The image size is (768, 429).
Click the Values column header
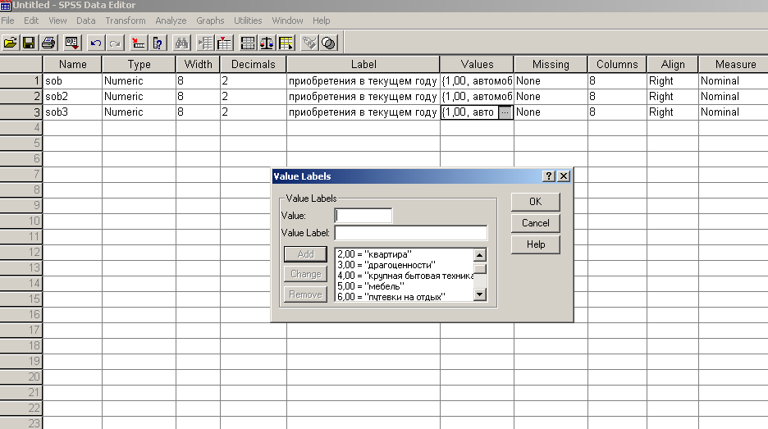(x=477, y=65)
